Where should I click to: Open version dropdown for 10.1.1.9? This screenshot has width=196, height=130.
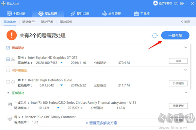58,108
